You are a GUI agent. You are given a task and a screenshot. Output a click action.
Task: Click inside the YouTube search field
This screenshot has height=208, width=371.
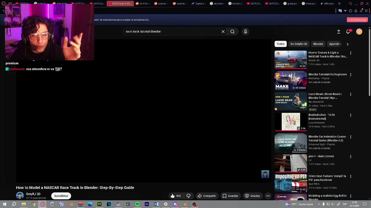172,31
